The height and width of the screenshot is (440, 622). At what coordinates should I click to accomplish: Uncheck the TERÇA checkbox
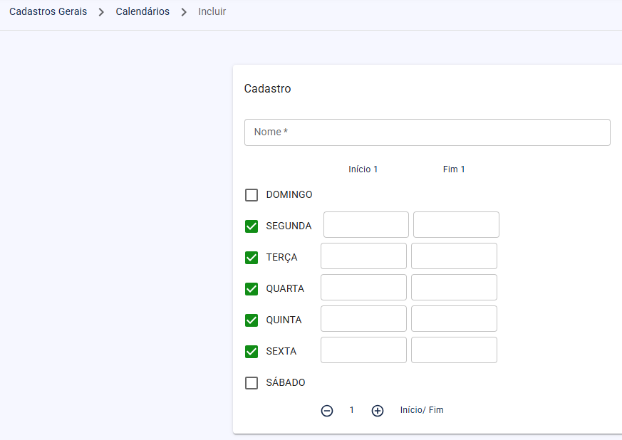tap(252, 258)
